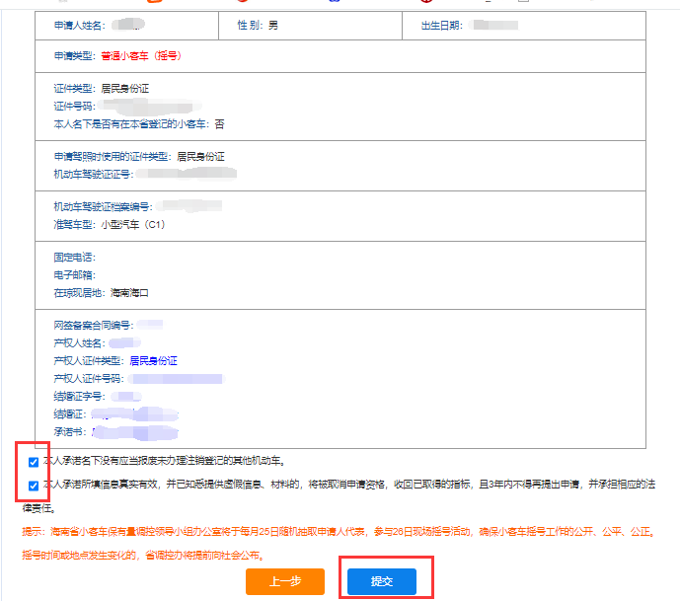Click the 网签备案合同编号 contract number row
680x601 pixels.
pos(109,325)
